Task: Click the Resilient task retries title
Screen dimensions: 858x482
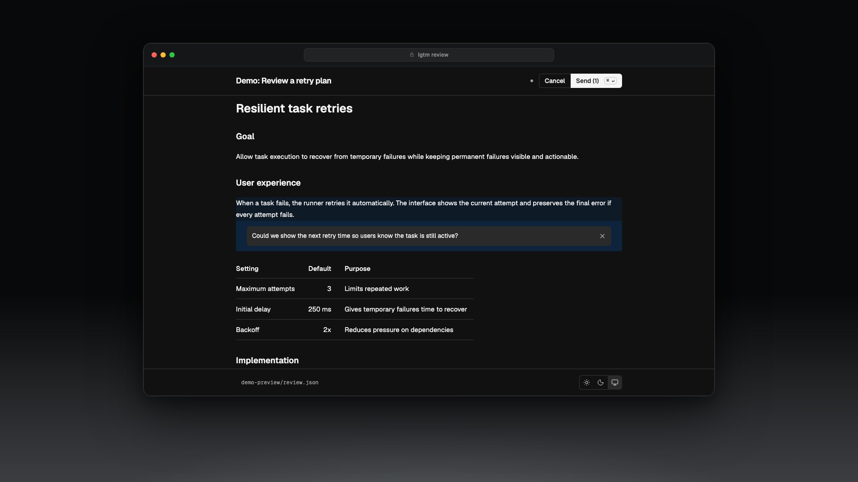Action: pyautogui.click(x=294, y=108)
